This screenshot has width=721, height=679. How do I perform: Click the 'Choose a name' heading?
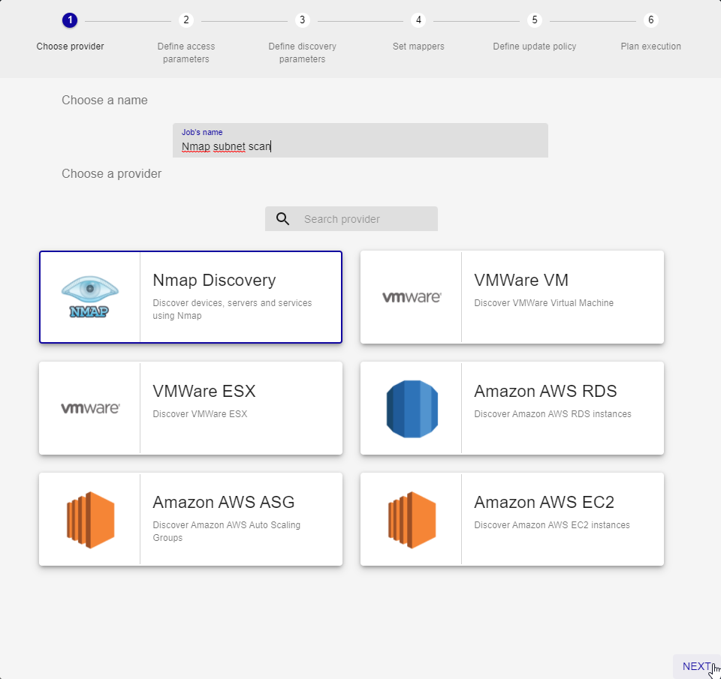tap(105, 100)
